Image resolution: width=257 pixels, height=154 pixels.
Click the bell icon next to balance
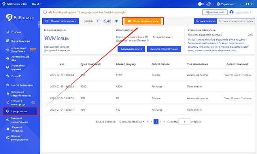point(116,21)
